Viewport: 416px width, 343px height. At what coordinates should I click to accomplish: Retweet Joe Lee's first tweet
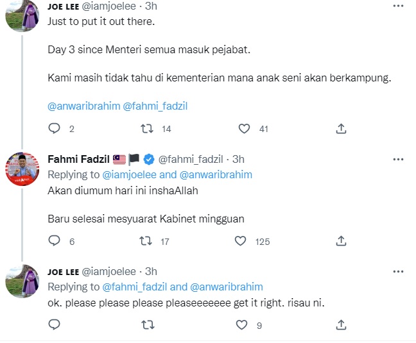[x=146, y=129]
